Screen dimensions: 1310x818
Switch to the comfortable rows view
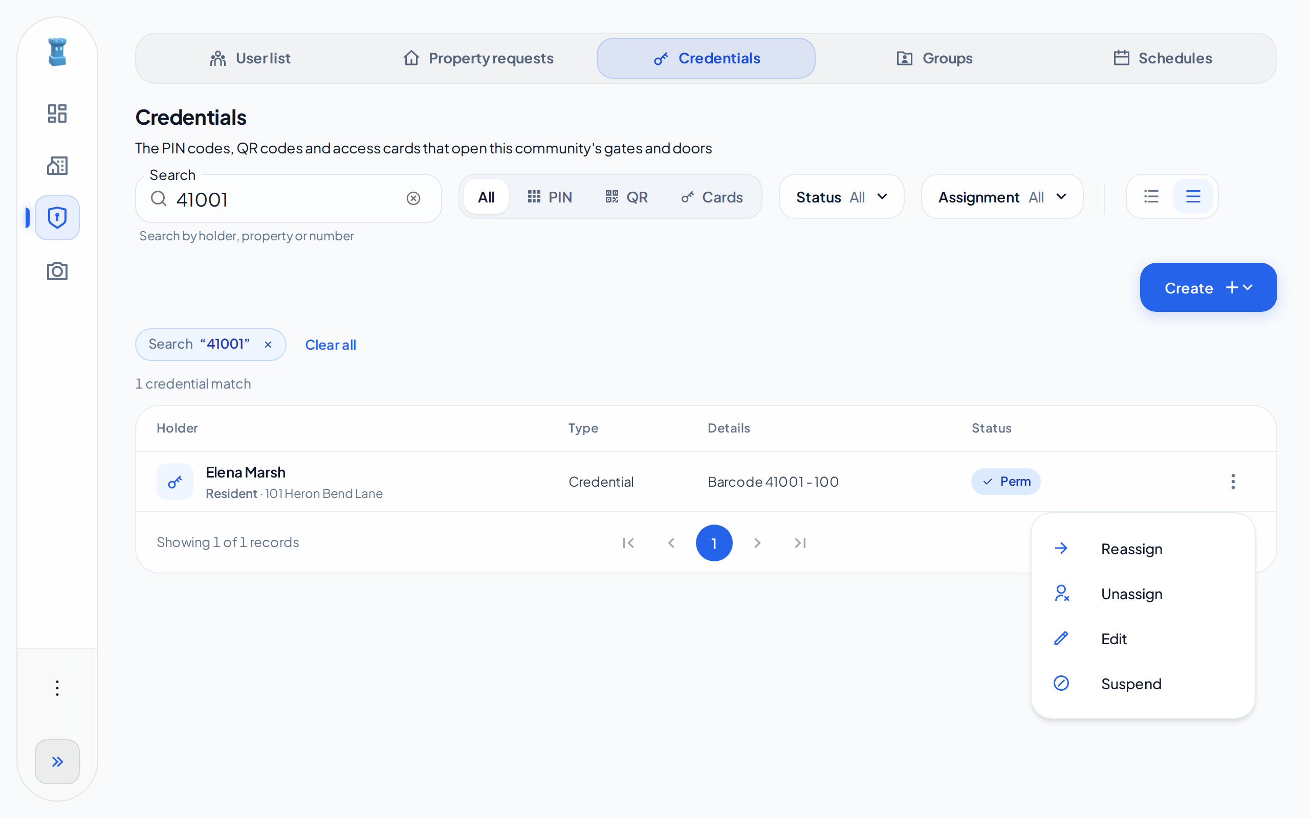point(1193,196)
